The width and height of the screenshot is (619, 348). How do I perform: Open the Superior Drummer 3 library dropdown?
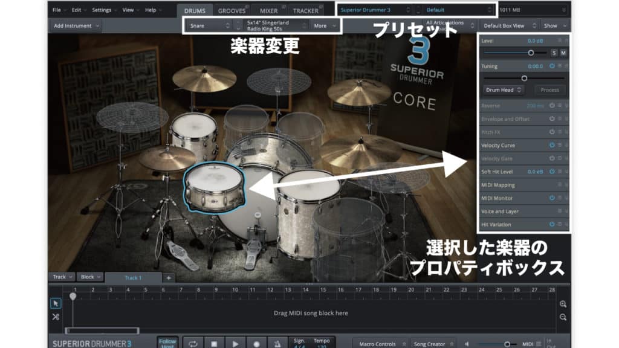pos(375,10)
